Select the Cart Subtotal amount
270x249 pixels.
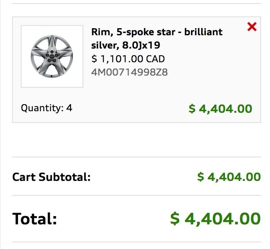(x=229, y=177)
